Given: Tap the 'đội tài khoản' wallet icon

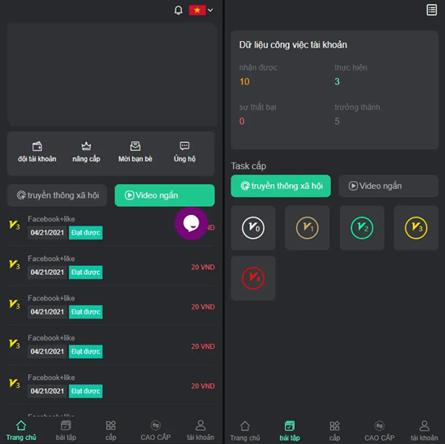Looking at the screenshot, I should [x=37, y=146].
